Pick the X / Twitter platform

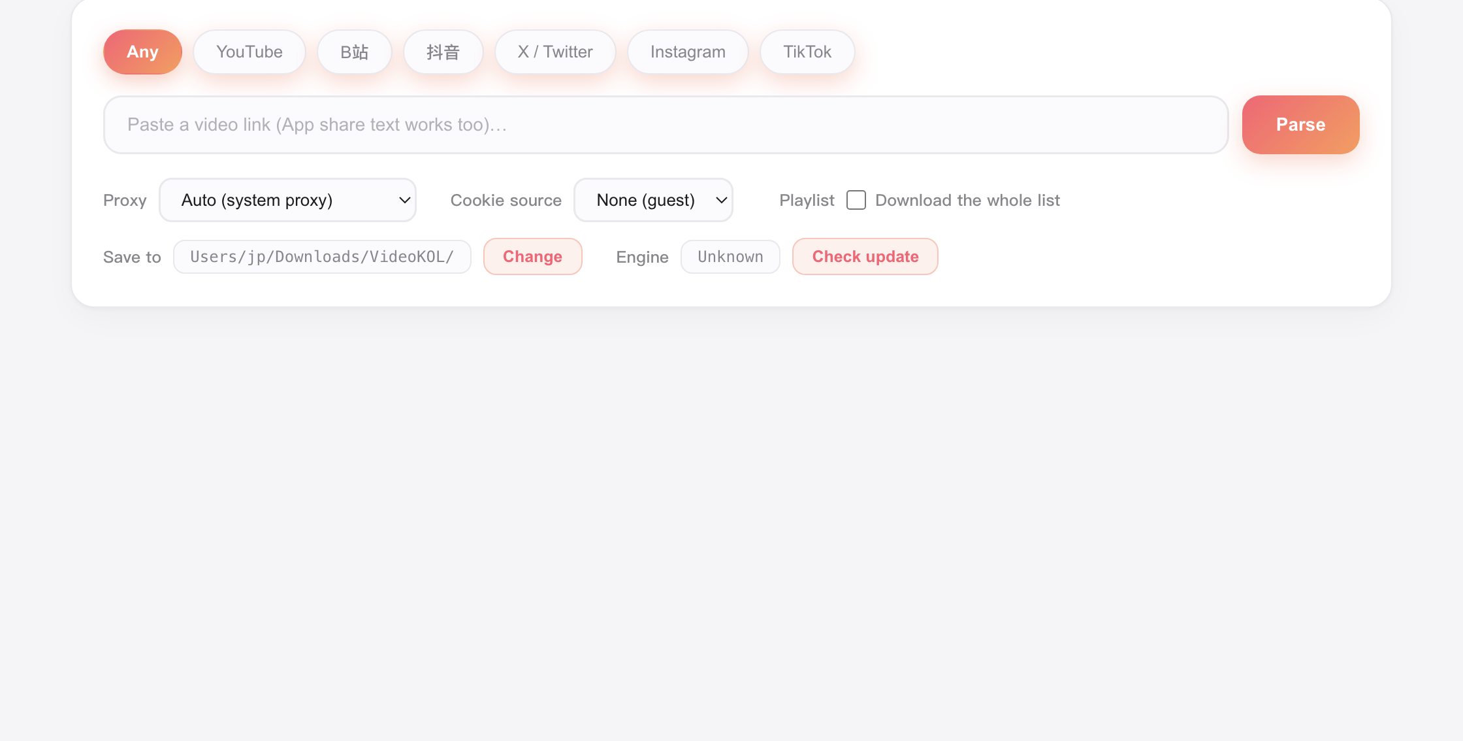[555, 52]
